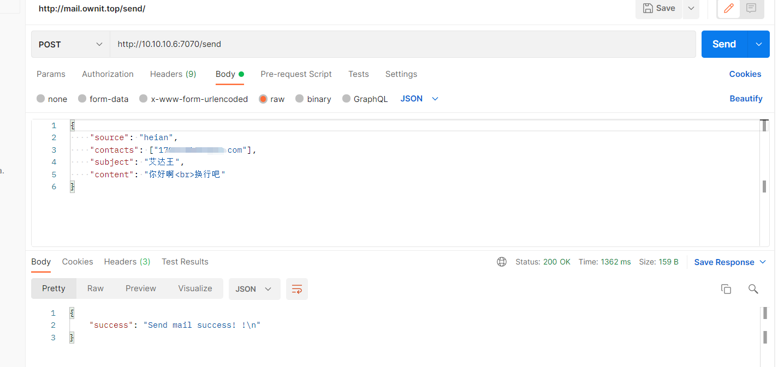Image resolution: width=784 pixels, height=367 pixels.
Task: Click the pencil edit icon
Action: click(728, 8)
